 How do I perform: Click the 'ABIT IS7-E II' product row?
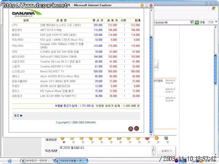click(x=76, y=30)
